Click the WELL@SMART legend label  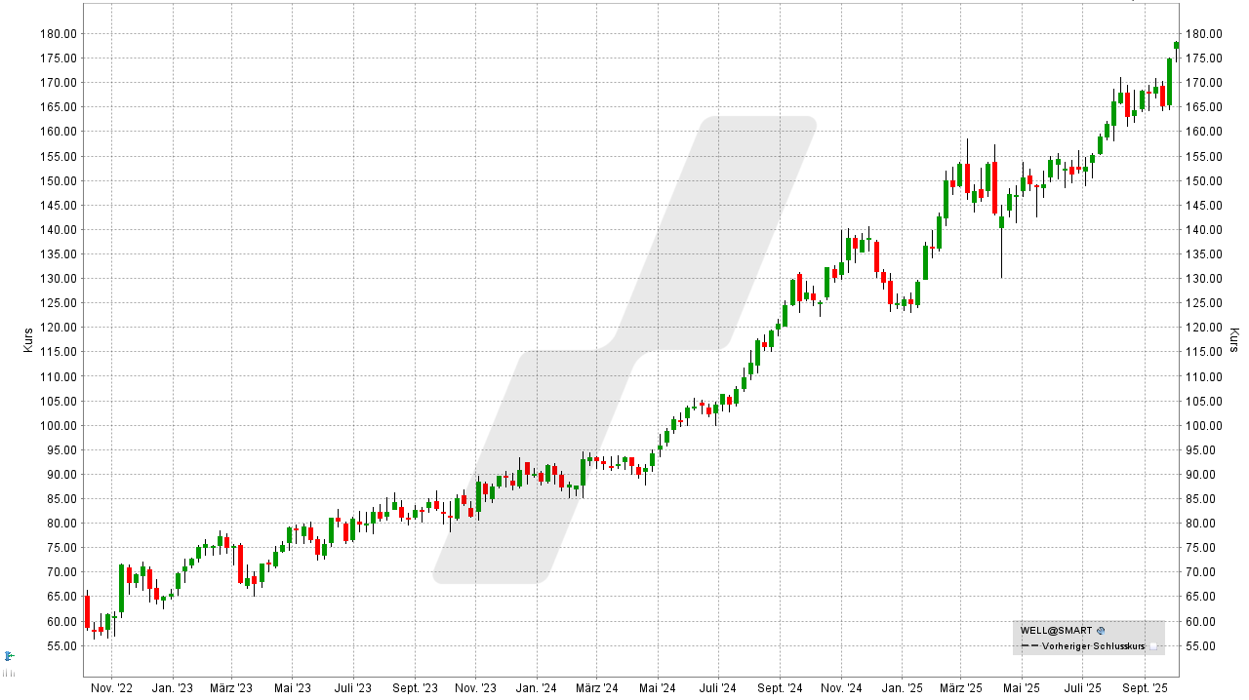(1057, 630)
